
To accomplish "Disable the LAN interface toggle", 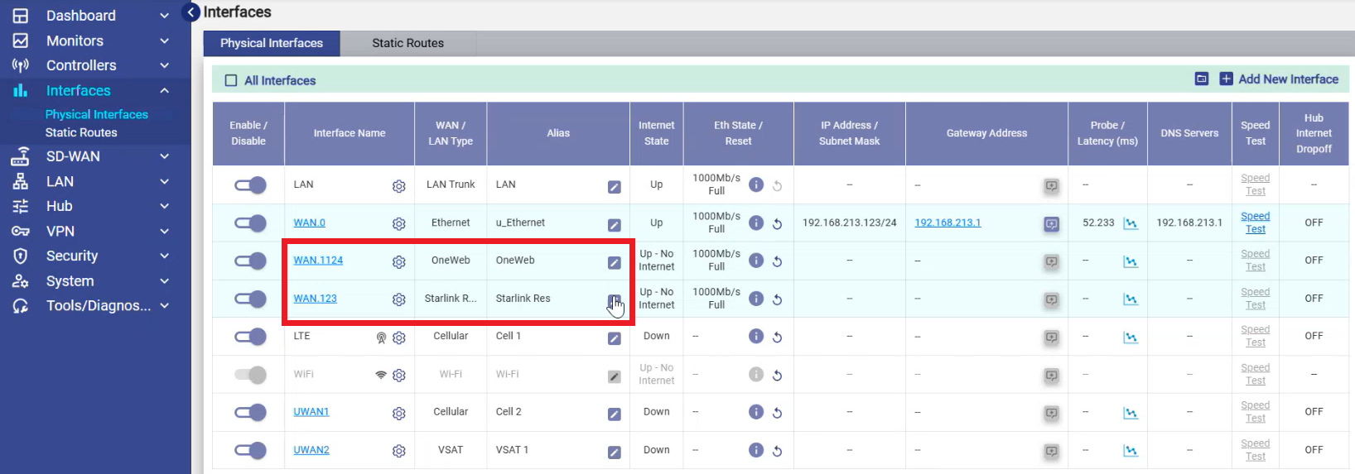I will 250,185.
